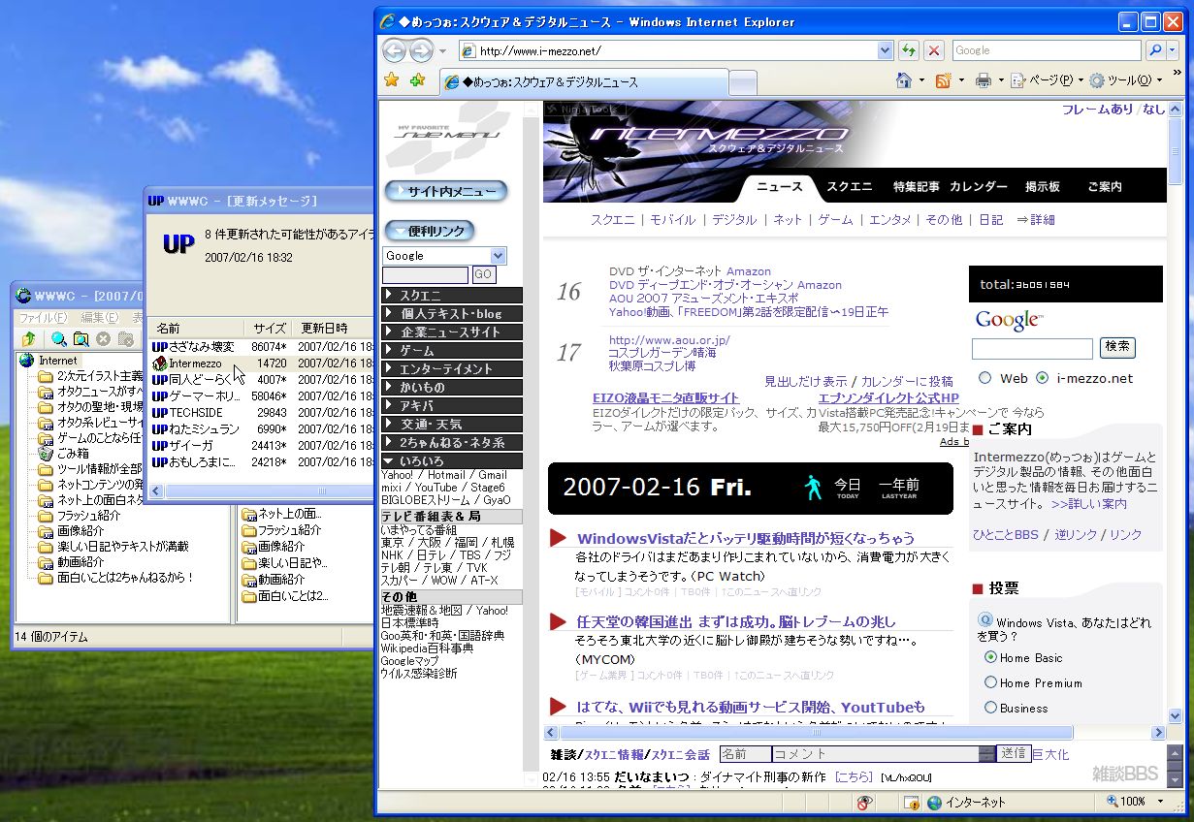Screen dimensions: 1194x822
Task: Switch to the スクエニ site tab
Action: click(x=850, y=187)
